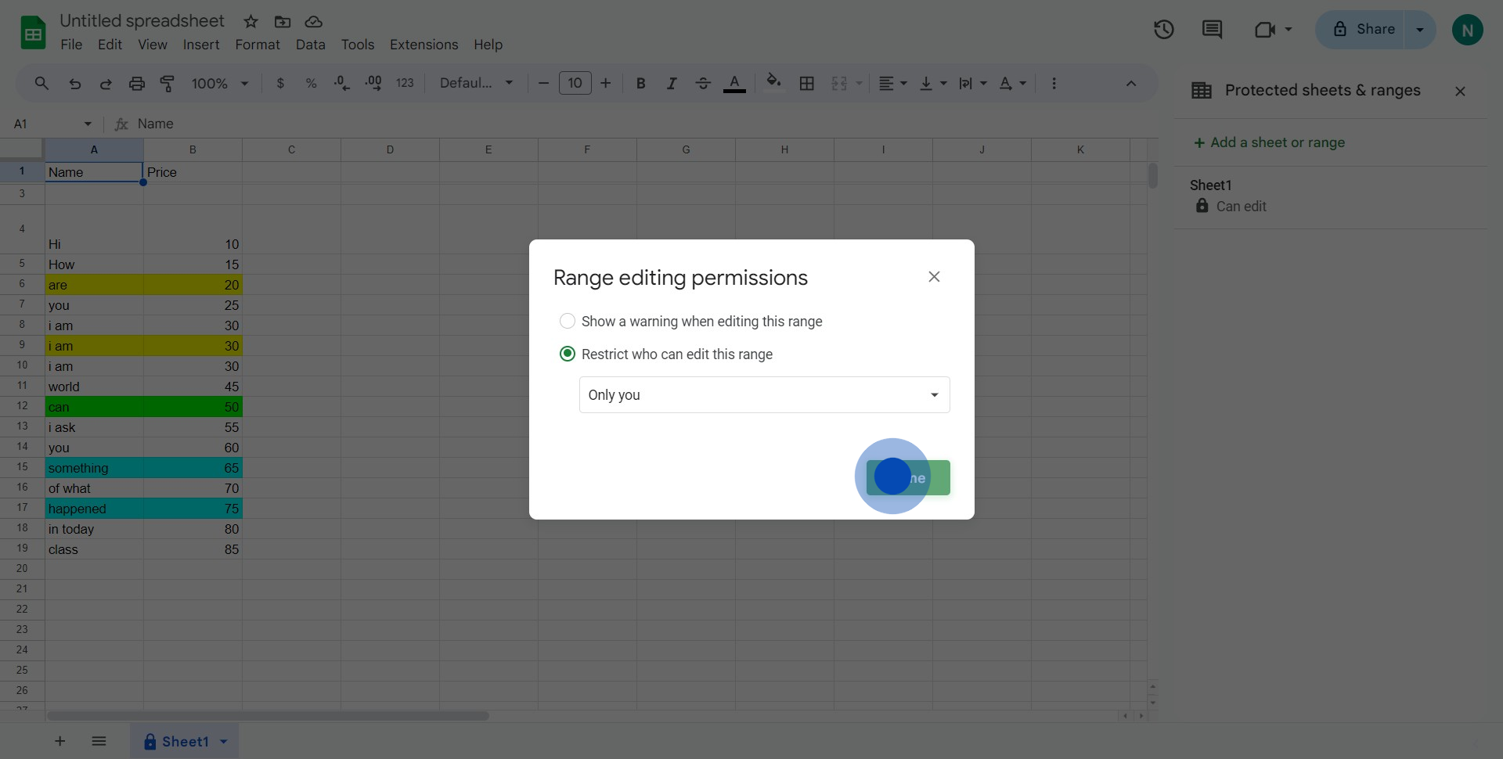Open the Data menu
Viewport: 1503px width, 759px height.
click(x=310, y=45)
